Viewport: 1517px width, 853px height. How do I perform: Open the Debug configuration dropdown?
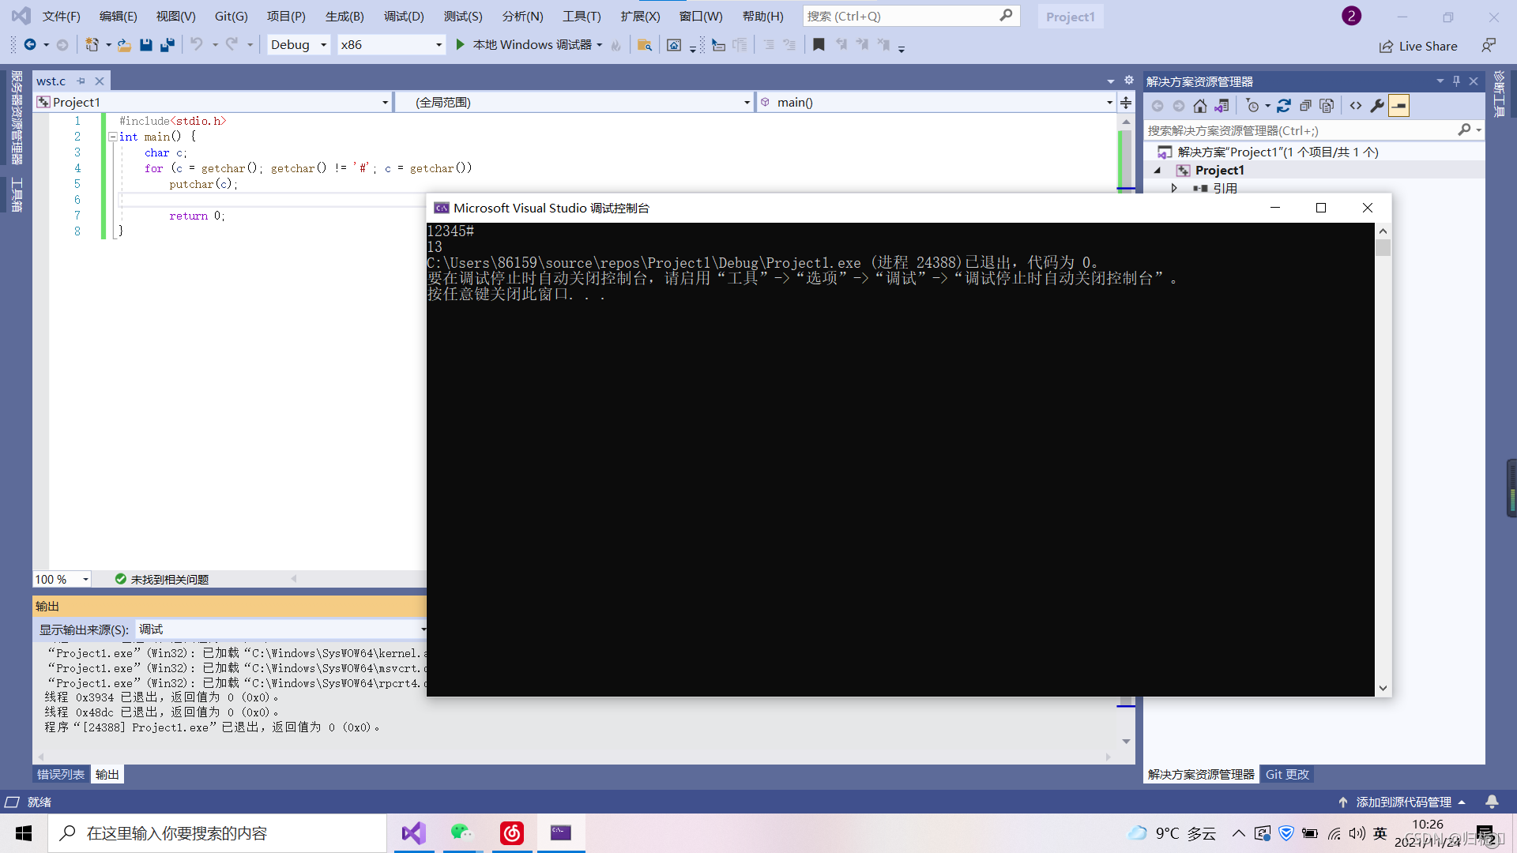click(x=298, y=45)
